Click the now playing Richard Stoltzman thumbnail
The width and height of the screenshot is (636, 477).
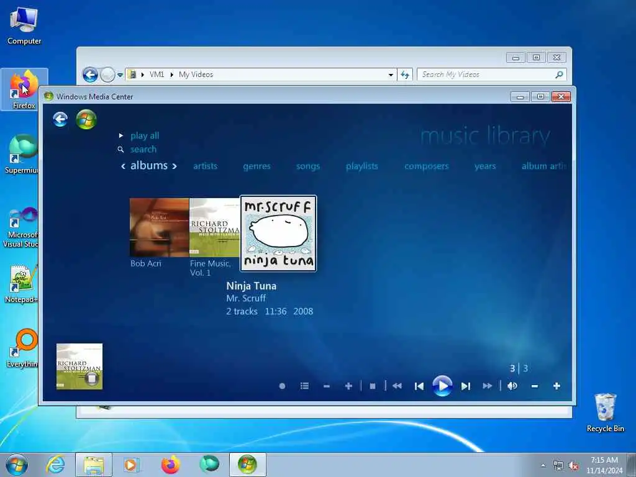[79, 366]
